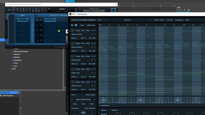Image resolution: width=205 pixels, height=115 pixels.
Task: Click the PatchWork undo icon
Action: (23, 9)
